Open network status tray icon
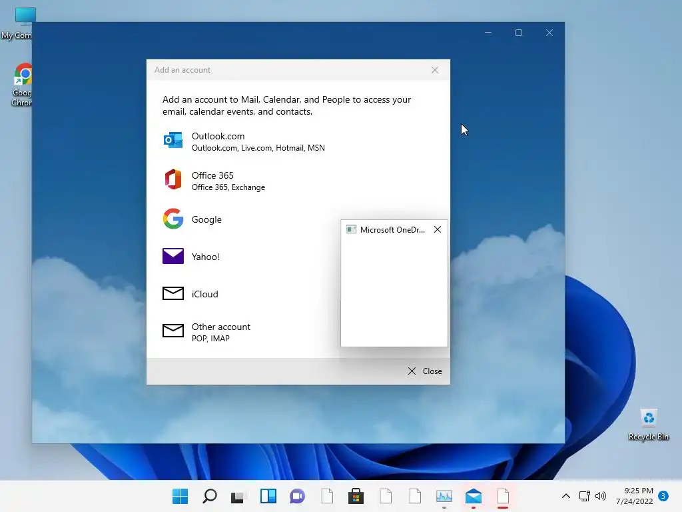 click(x=585, y=496)
